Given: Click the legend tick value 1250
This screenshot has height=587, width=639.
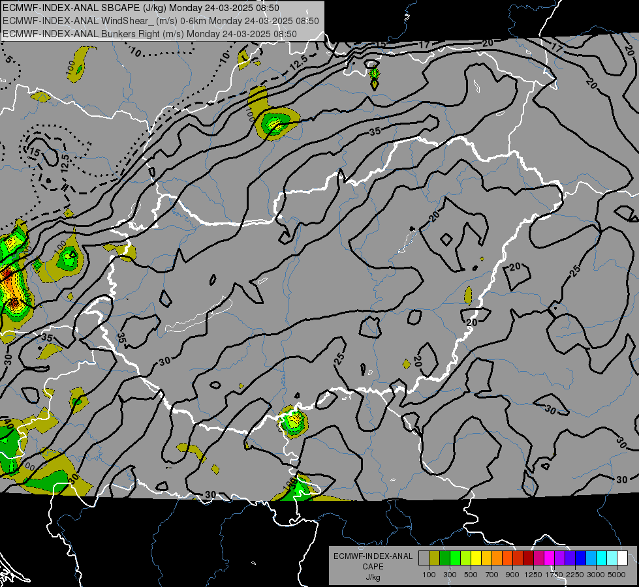Looking at the screenshot, I should click(x=533, y=575).
